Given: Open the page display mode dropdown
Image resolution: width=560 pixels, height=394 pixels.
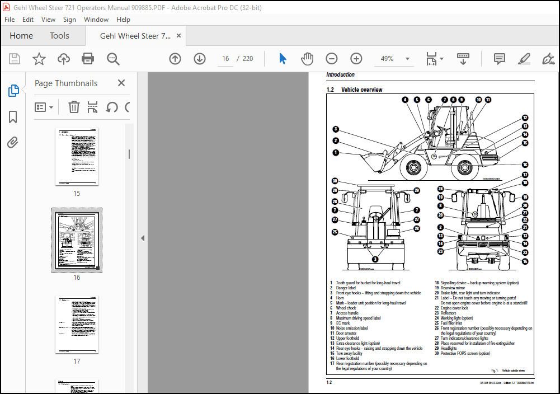Looking at the screenshot, I should click(434, 58).
